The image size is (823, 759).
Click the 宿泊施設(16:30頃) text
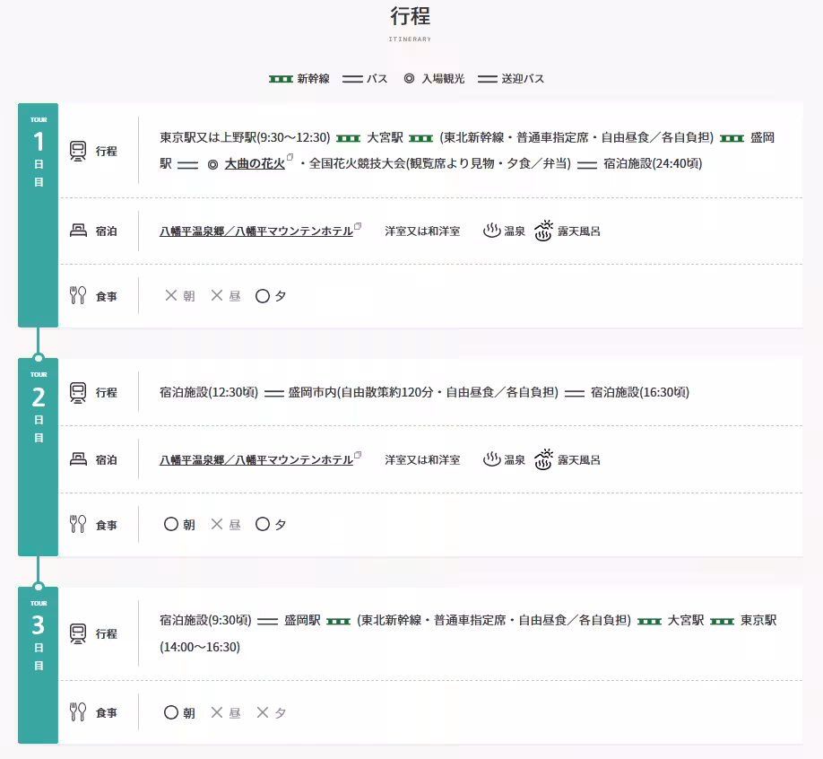(x=640, y=392)
